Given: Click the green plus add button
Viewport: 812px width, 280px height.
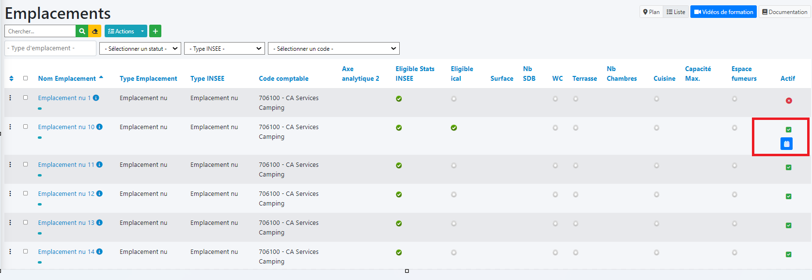Looking at the screenshot, I should [155, 31].
